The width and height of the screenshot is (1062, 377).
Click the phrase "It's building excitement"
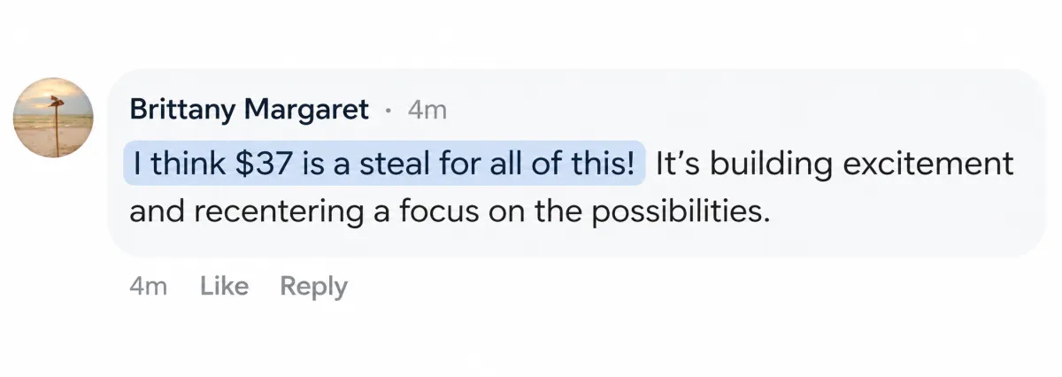click(835, 163)
